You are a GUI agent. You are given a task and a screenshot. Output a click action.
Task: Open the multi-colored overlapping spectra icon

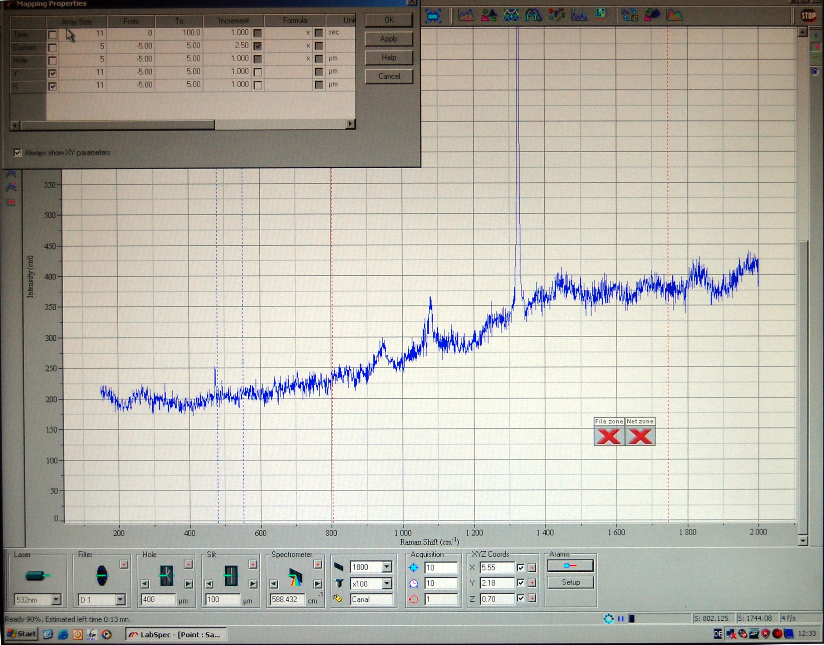tap(675, 15)
